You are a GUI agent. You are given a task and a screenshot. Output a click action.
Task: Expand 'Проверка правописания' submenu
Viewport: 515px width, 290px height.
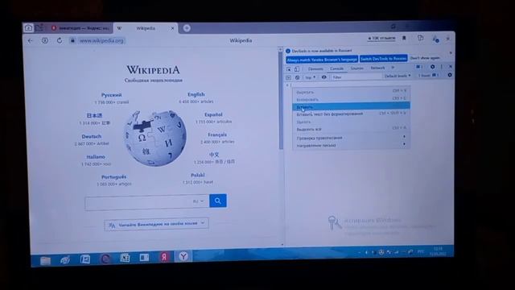click(x=351, y=137)
